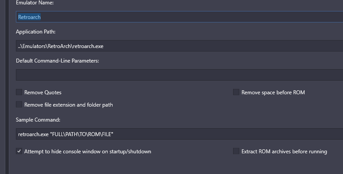343x174 pixels.
Task: Uncheck Attempt to hide console window option
Action: pos(19,151)
